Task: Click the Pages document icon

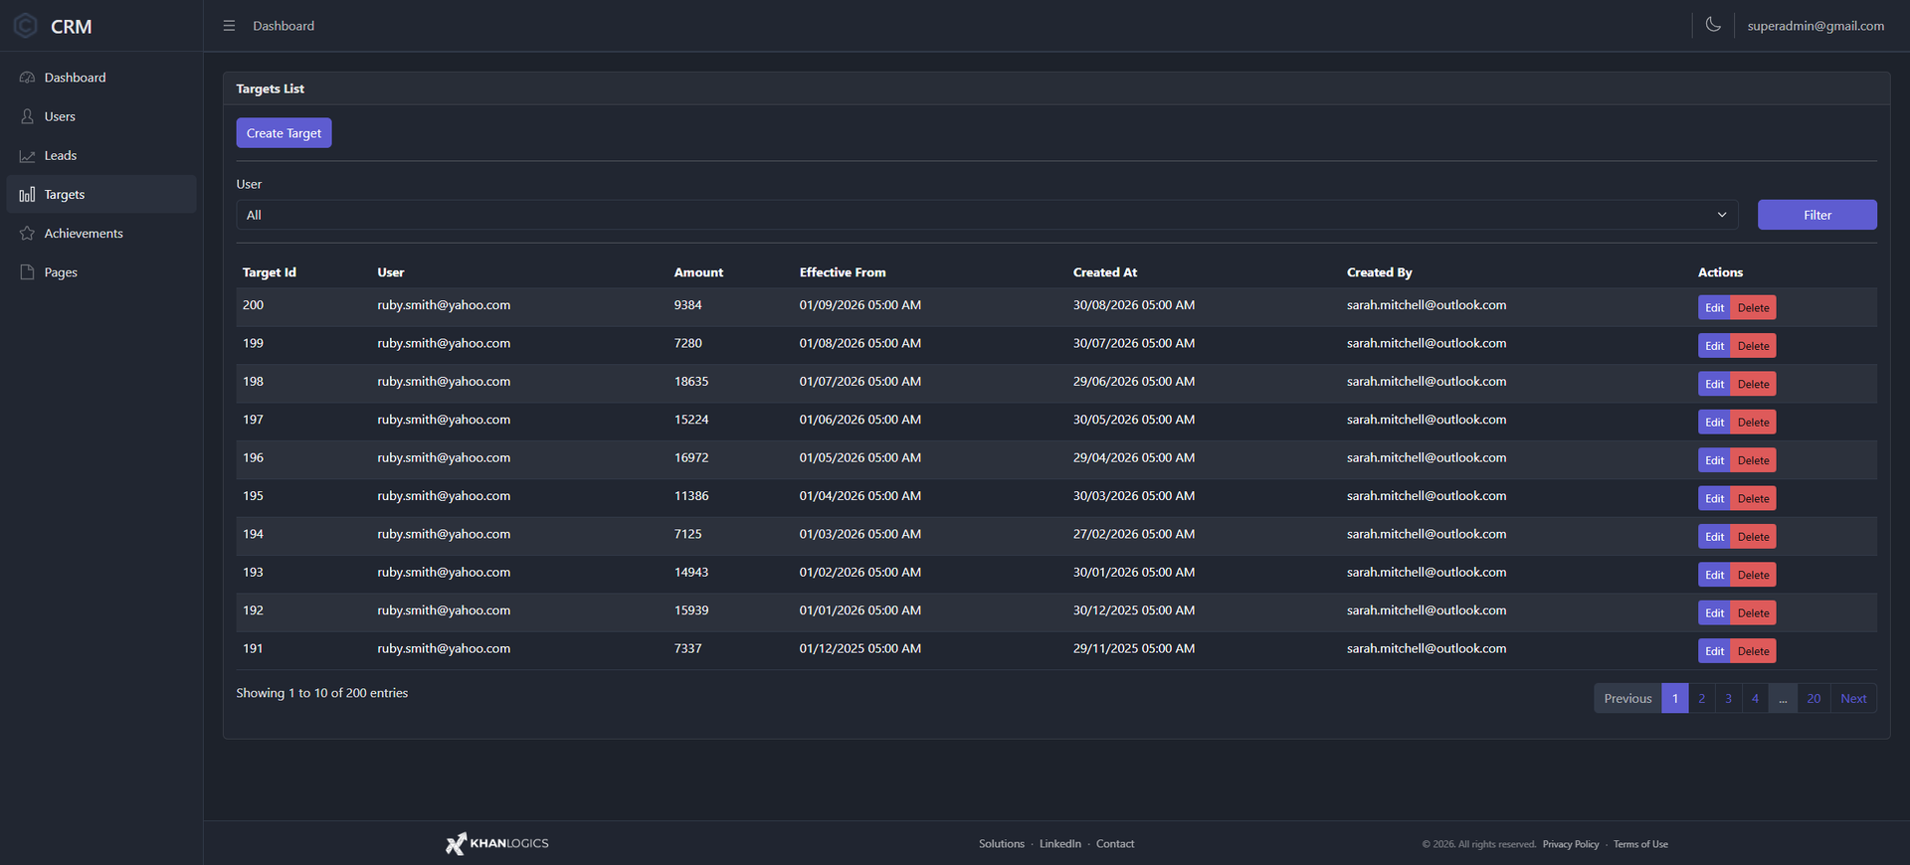Action: [x=27, y=271]
